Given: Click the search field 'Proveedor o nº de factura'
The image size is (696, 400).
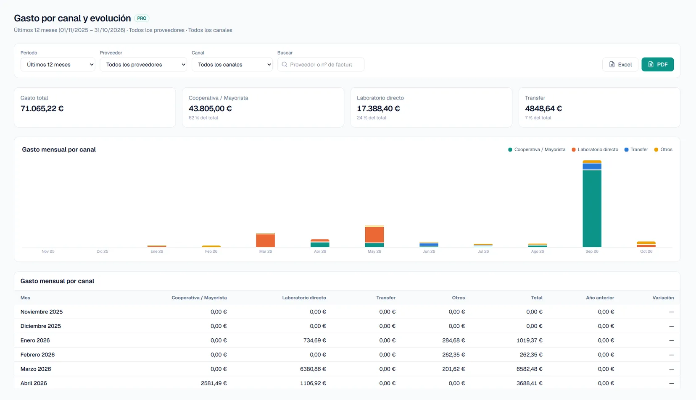Looking at the screenshot, I should tap(321, 65).
